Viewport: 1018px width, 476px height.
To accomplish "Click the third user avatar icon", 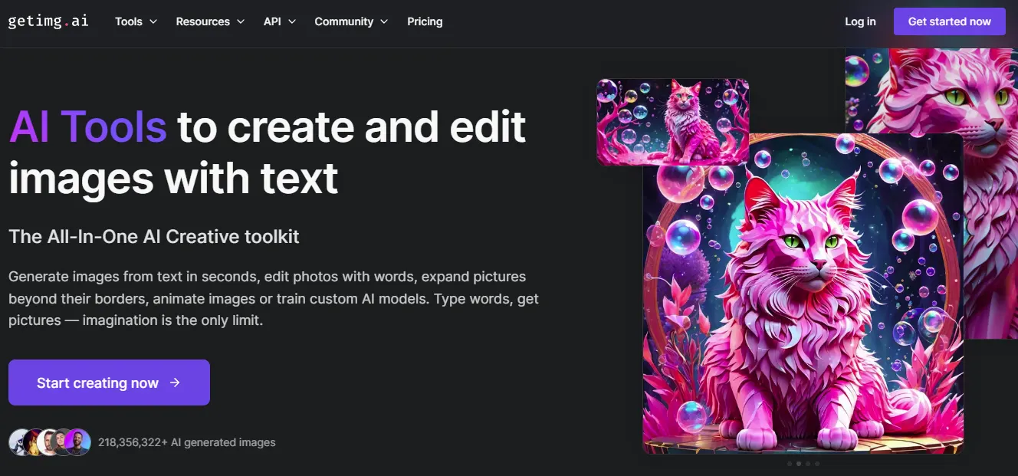I will [48, 442].
